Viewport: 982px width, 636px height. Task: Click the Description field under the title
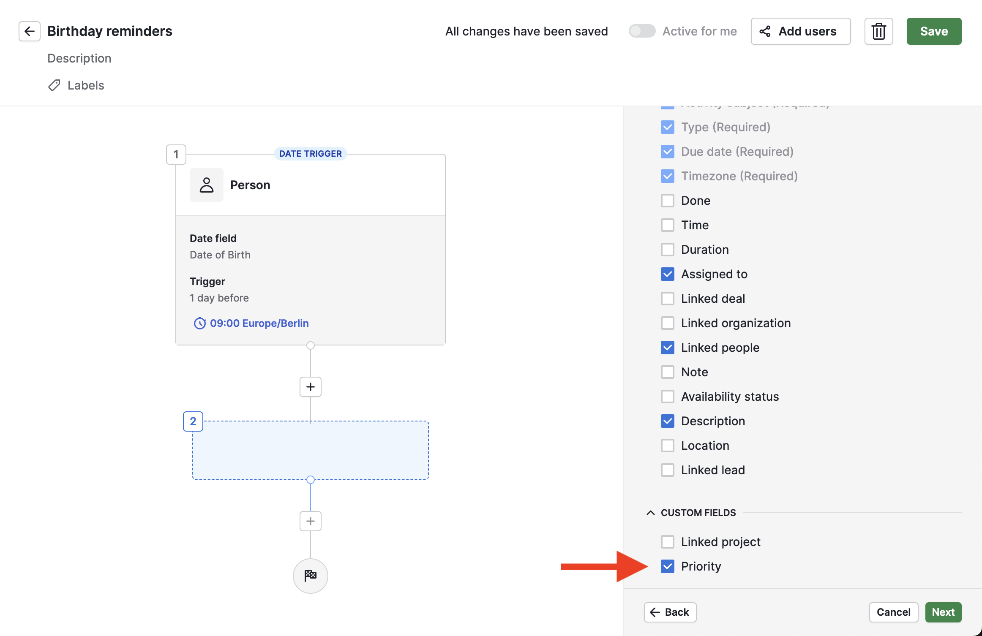click(x=79, y=58)
